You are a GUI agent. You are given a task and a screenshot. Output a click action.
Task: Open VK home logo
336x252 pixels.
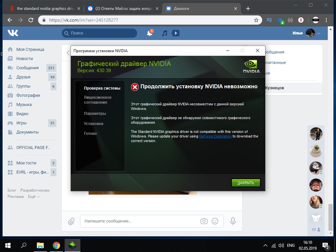[13, 33]
